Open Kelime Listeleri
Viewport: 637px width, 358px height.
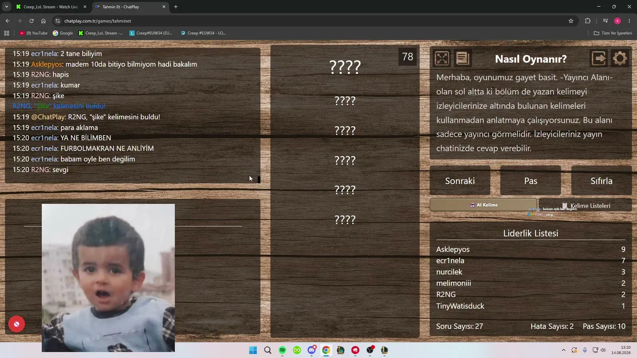tap(586, 205)
